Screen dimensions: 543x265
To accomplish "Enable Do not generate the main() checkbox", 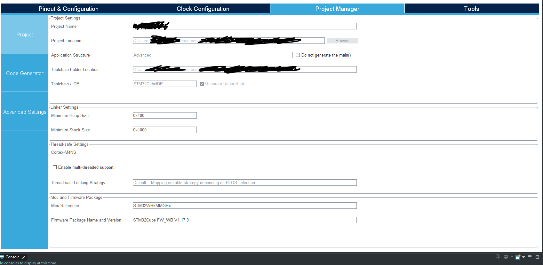I will click(x=298, y=55).
